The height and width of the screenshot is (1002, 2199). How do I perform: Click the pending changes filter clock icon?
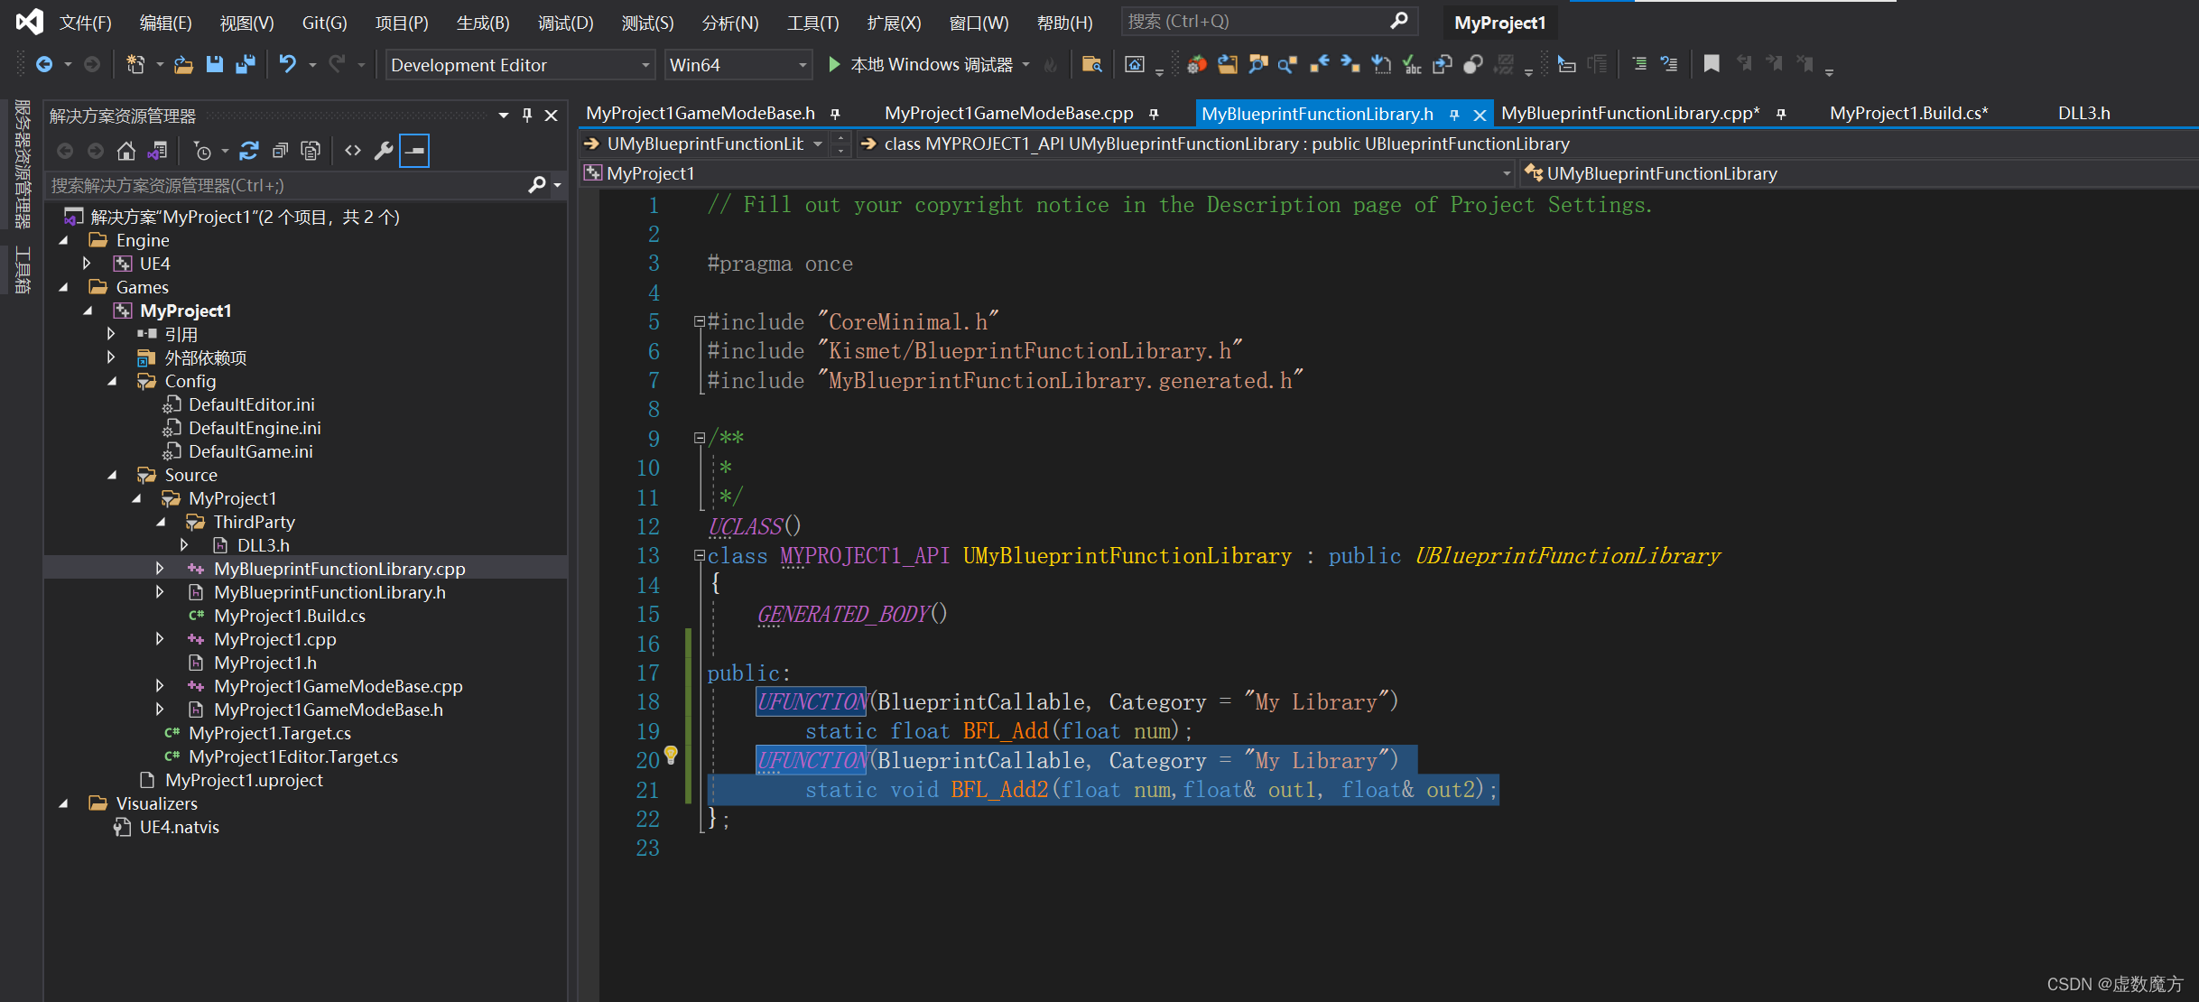coord(203,151)
